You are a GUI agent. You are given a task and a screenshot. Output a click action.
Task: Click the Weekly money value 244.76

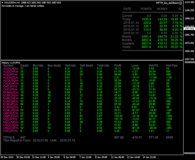[x=162, y=37]
